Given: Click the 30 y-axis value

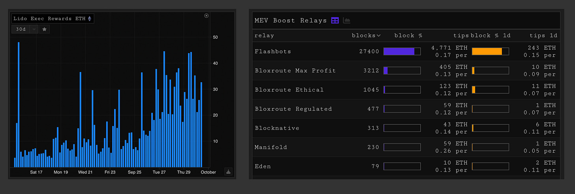Looking at the screenshot, I should [x=215, y=89].
